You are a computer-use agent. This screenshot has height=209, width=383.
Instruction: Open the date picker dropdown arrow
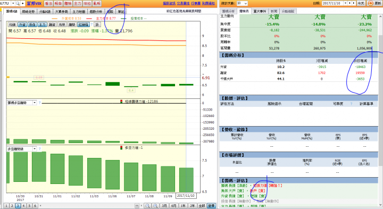click(x=345, y=3)
